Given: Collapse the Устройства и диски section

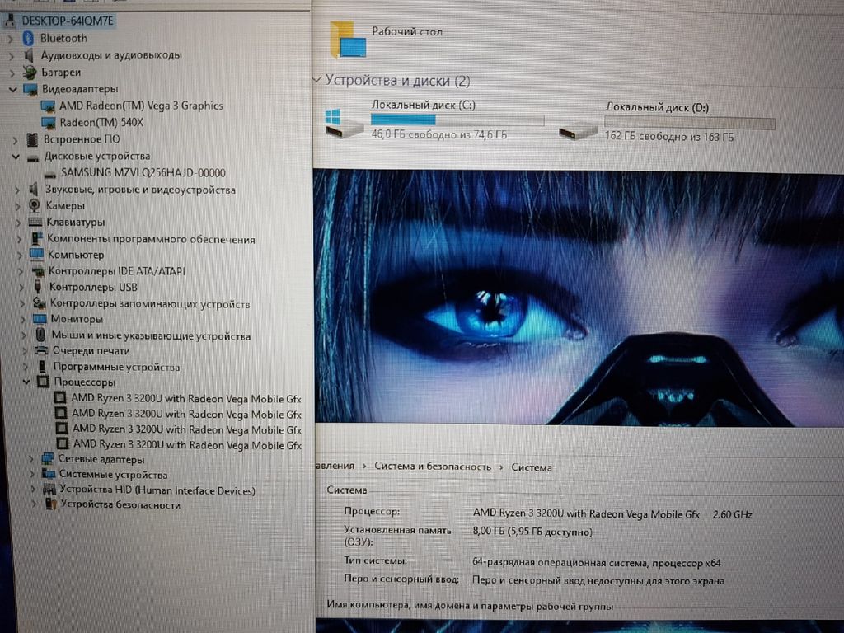Looking at the screenshot, I should coord(317,80).
